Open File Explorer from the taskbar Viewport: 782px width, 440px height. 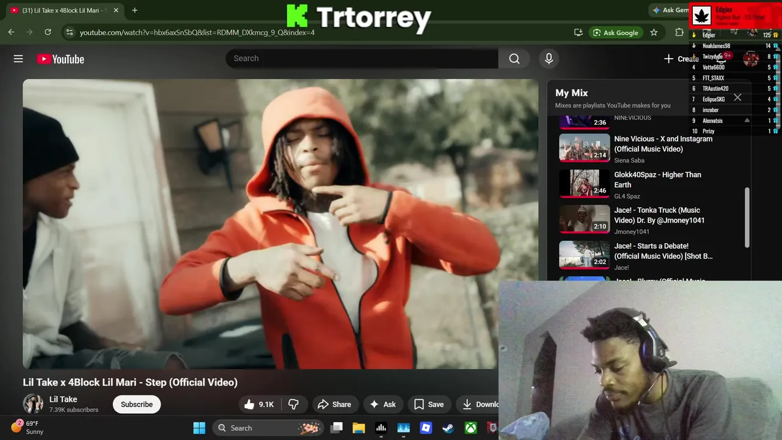pyautogui.click(x=359, y=428)
